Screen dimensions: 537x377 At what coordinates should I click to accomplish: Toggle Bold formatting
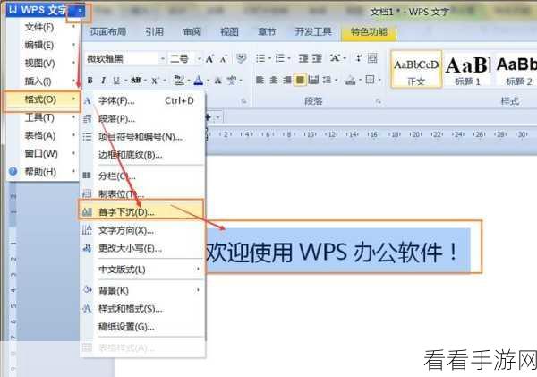click(x=90, y=81)
